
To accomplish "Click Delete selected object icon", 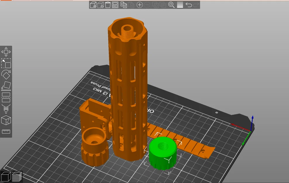I will (100, 5).
